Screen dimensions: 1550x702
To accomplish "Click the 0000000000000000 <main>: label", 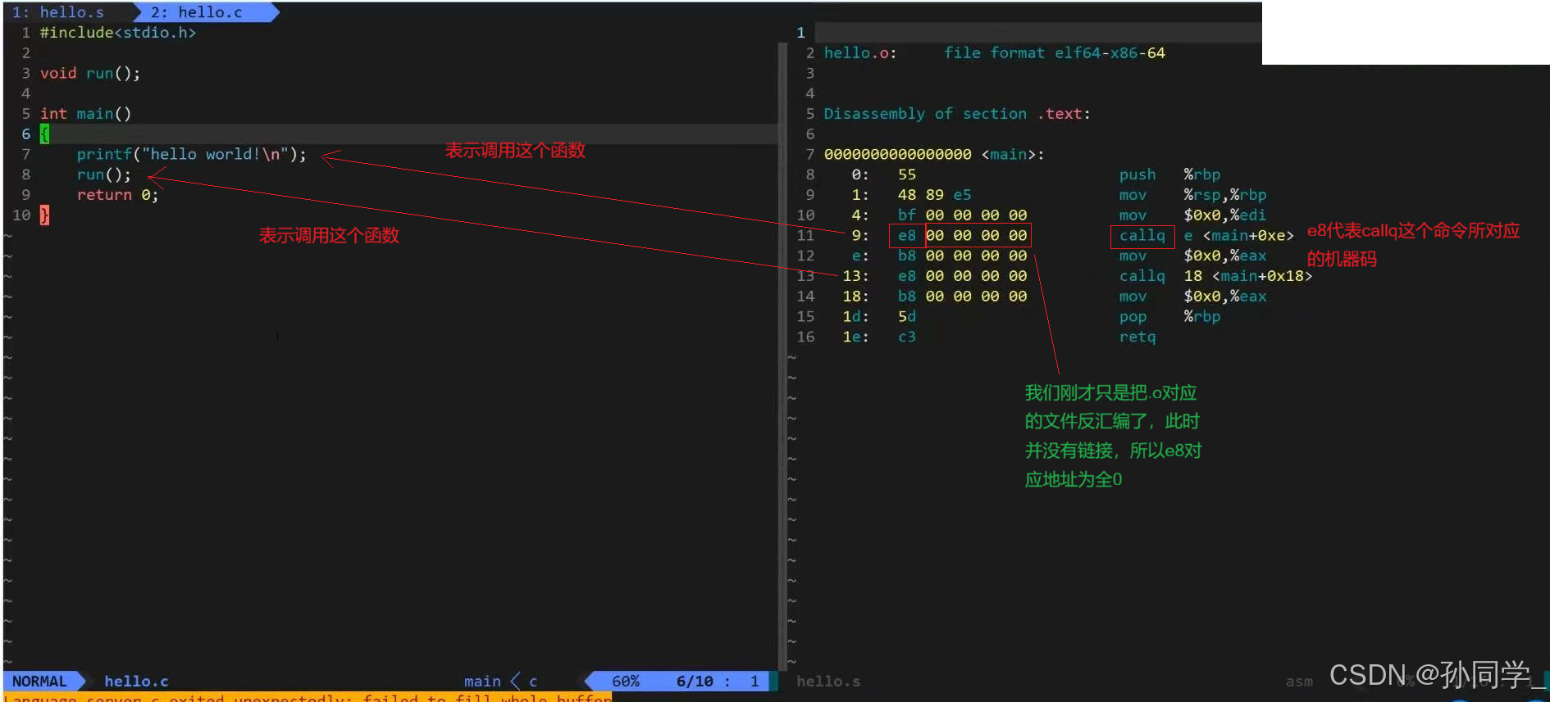I will 934,154.
